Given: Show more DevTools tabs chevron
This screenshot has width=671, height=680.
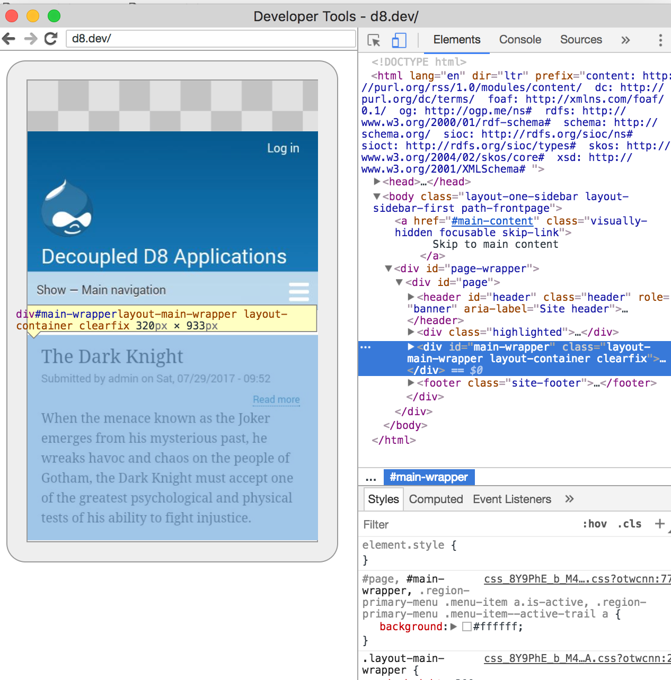Looking at the screenshot, I should tap(625, 40).
